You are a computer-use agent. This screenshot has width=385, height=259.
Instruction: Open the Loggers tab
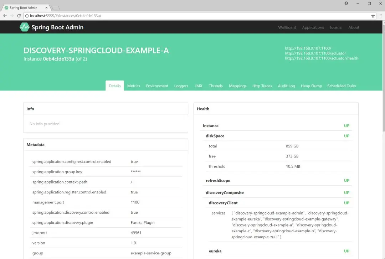click(181, 86)
